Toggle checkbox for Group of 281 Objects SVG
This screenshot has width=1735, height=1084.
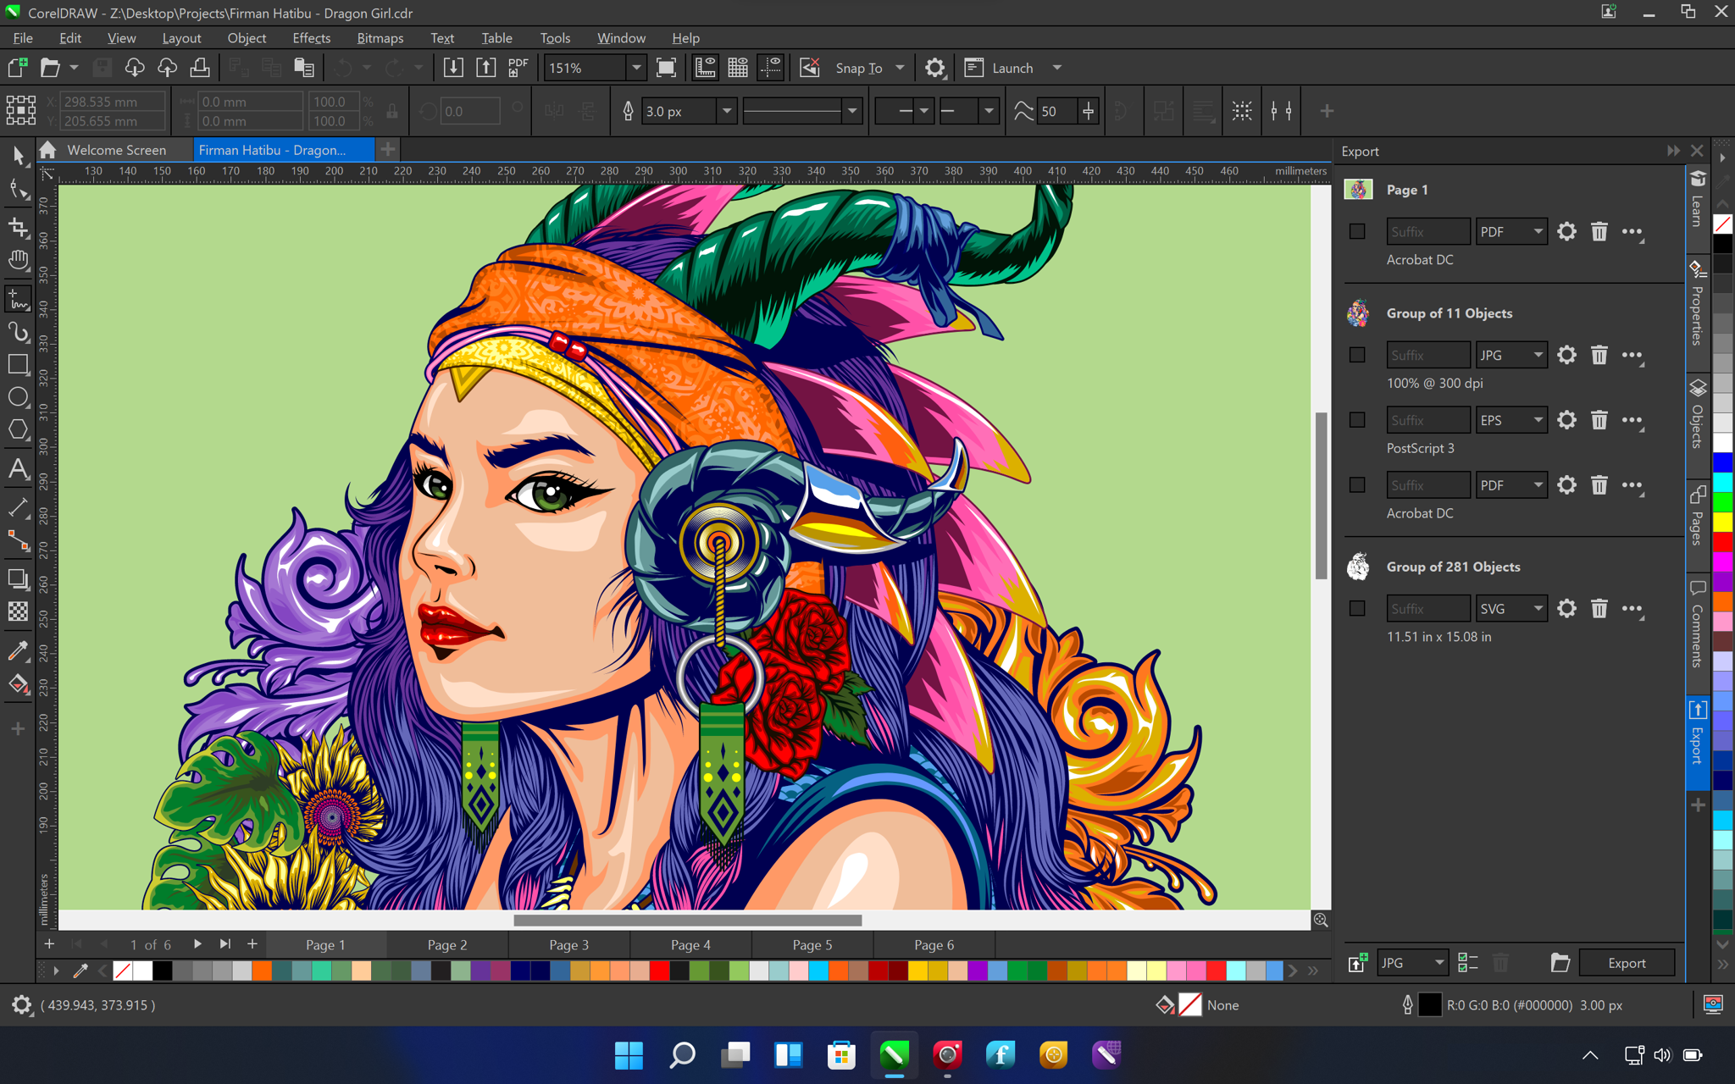(1358, 607)
